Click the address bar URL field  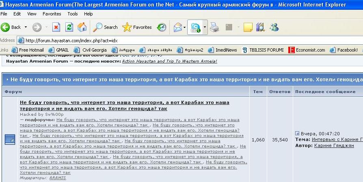click(x=190, y=41)
